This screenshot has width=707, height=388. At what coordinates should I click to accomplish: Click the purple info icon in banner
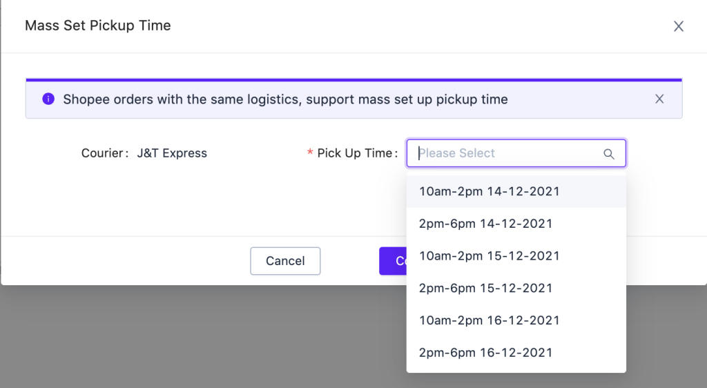coord(48,99)
